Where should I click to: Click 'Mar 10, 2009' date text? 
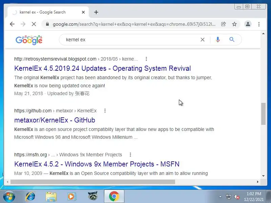28,173
